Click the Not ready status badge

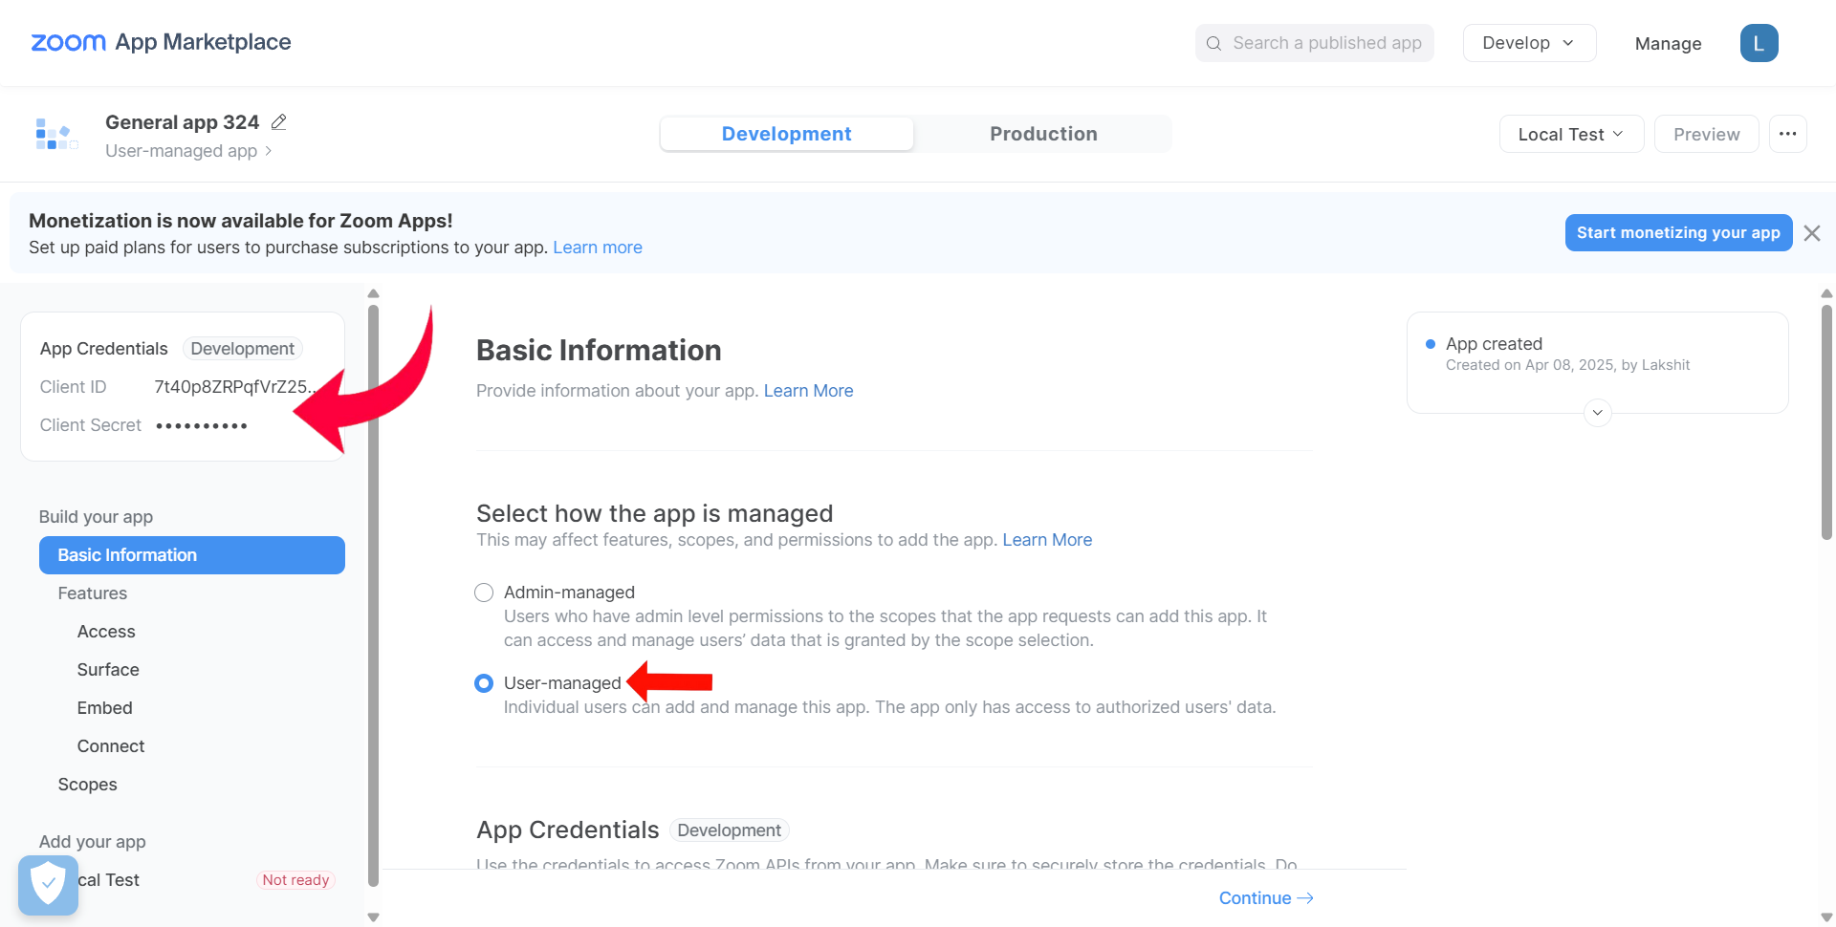click(295, 880)
